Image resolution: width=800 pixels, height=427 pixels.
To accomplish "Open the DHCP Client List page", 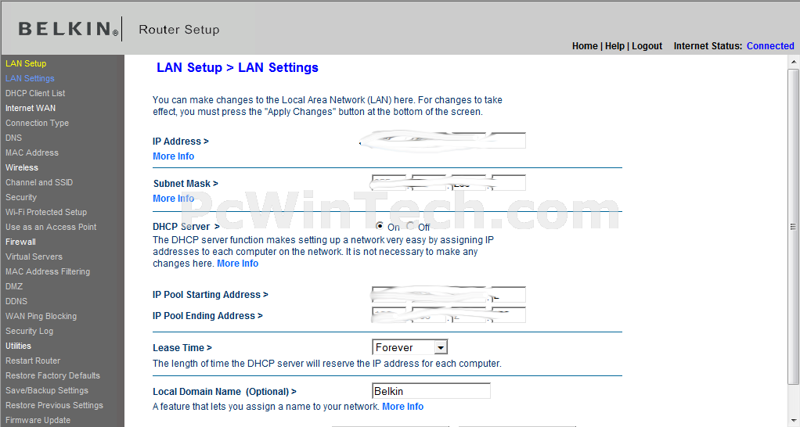I will (x=35, y=93).
